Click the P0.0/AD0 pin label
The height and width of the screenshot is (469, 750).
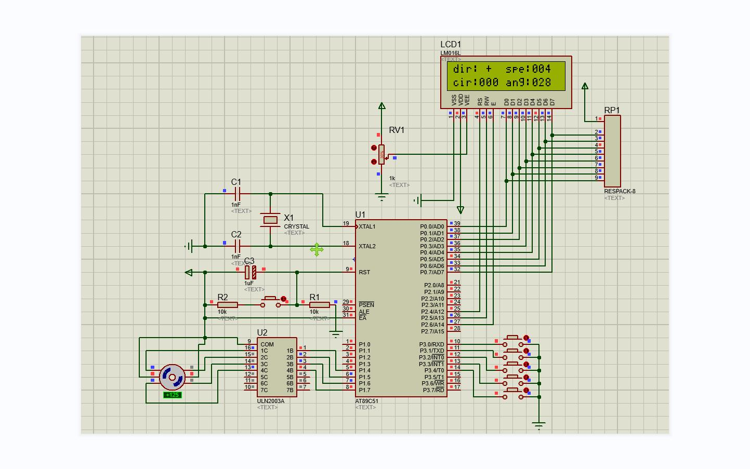(432, 226)
